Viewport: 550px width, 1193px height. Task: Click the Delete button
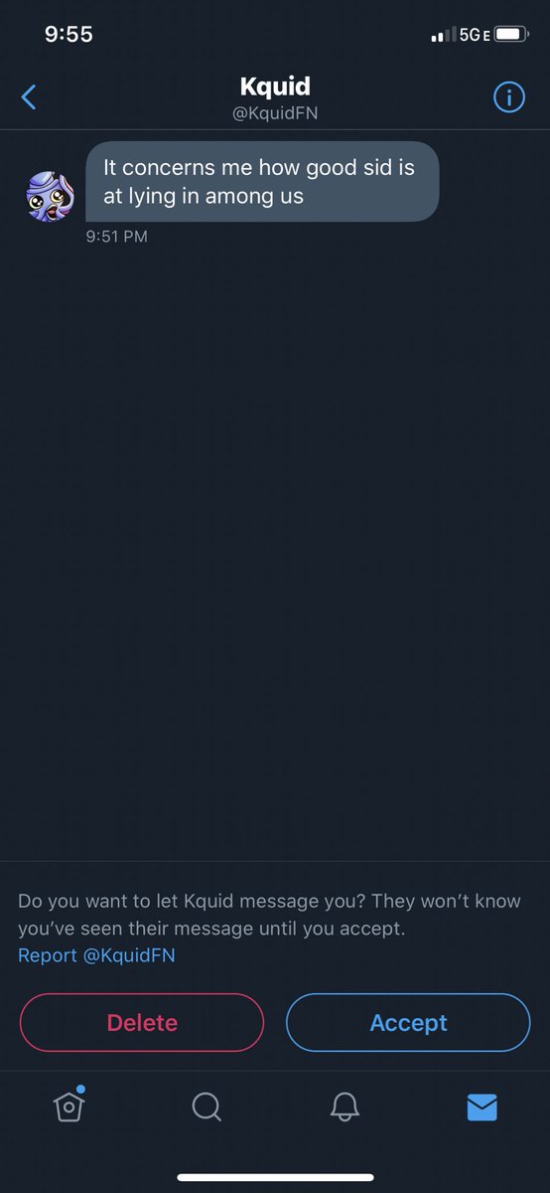tap(142, 1023)
